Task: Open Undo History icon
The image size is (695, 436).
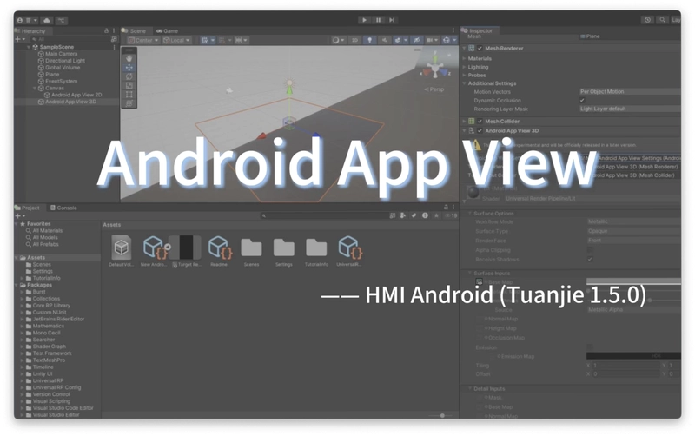Action: pyautogui.click(x=647, y=20)
